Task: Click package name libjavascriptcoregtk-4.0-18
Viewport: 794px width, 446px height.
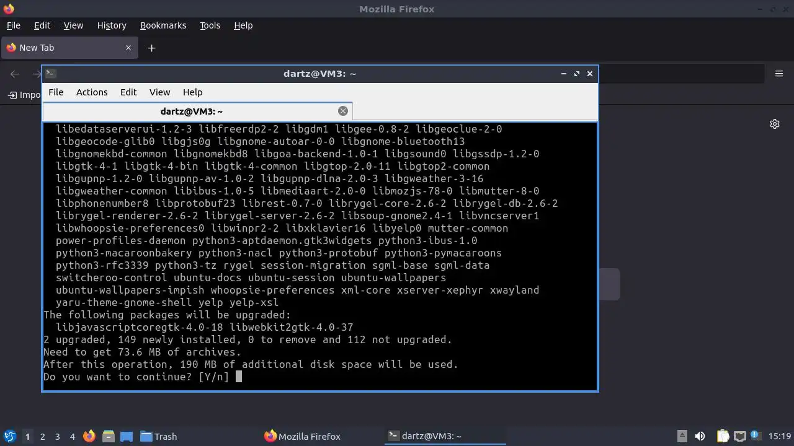Action: (x=139, y=327)
